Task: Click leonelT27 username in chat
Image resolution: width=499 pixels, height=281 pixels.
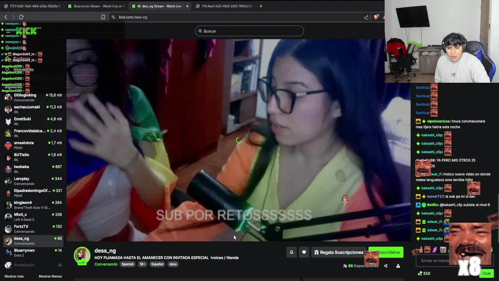Action: click(x=435, y=197)
